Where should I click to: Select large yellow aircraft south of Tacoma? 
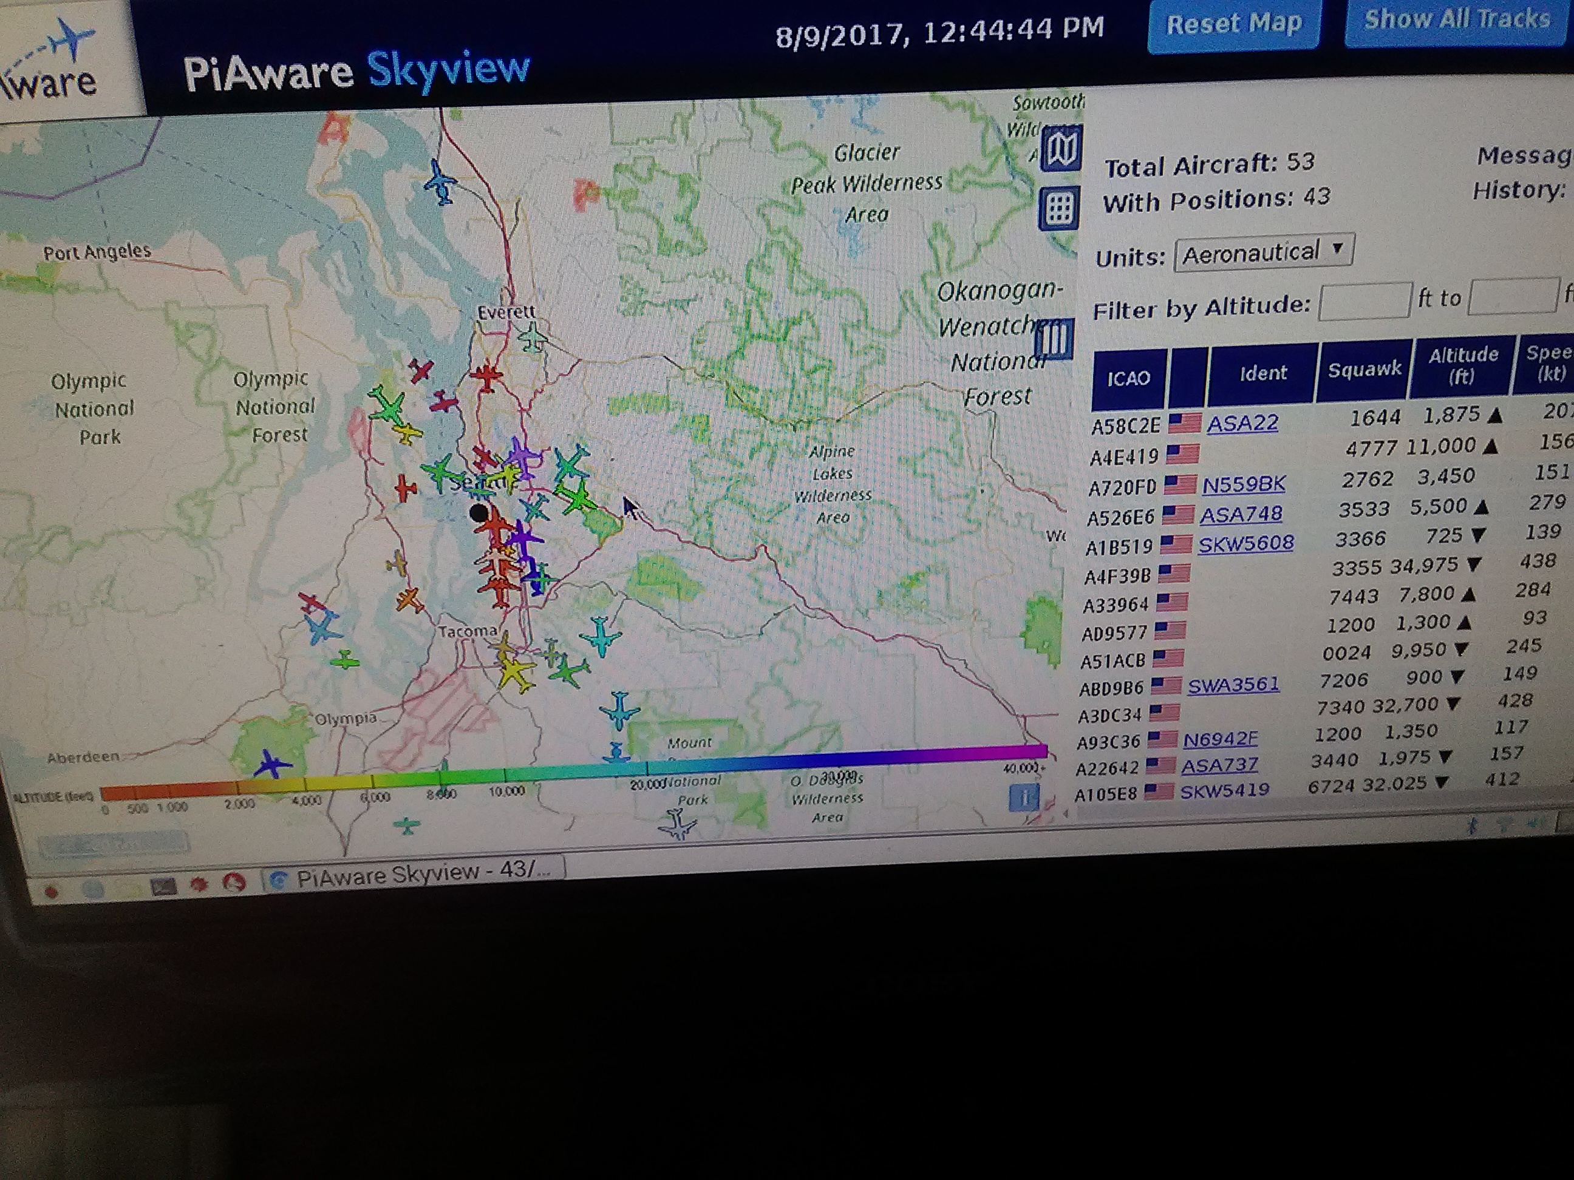pos(516,671)
